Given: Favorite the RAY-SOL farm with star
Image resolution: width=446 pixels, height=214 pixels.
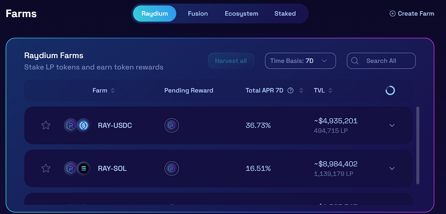Looking at the screenshot, I should tap(46, 168).
